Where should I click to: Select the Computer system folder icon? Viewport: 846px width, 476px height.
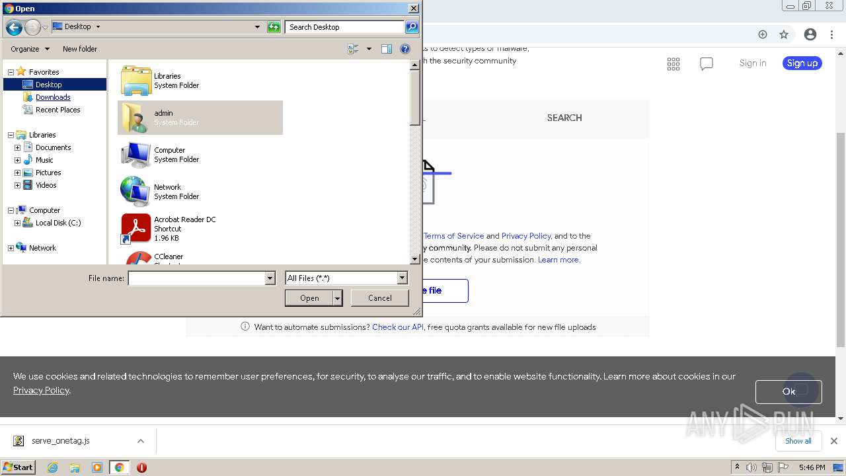coord(136,155)
